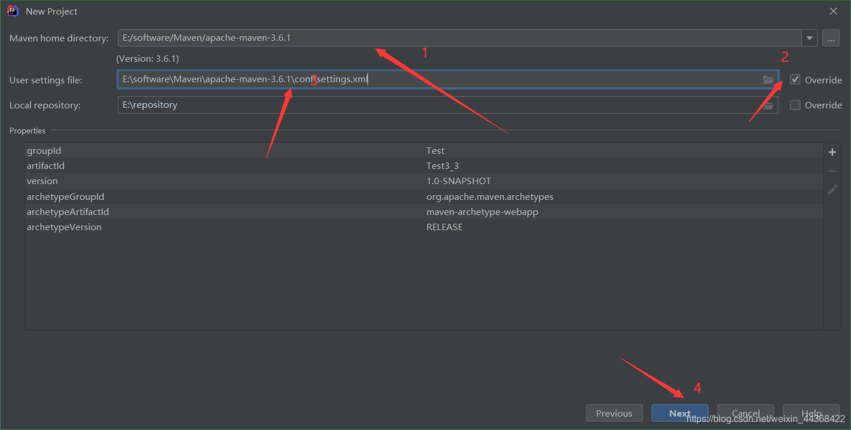This screenshot has height=430, width=851.
Task: Select the artifactId property row
Action: point(423,165)
